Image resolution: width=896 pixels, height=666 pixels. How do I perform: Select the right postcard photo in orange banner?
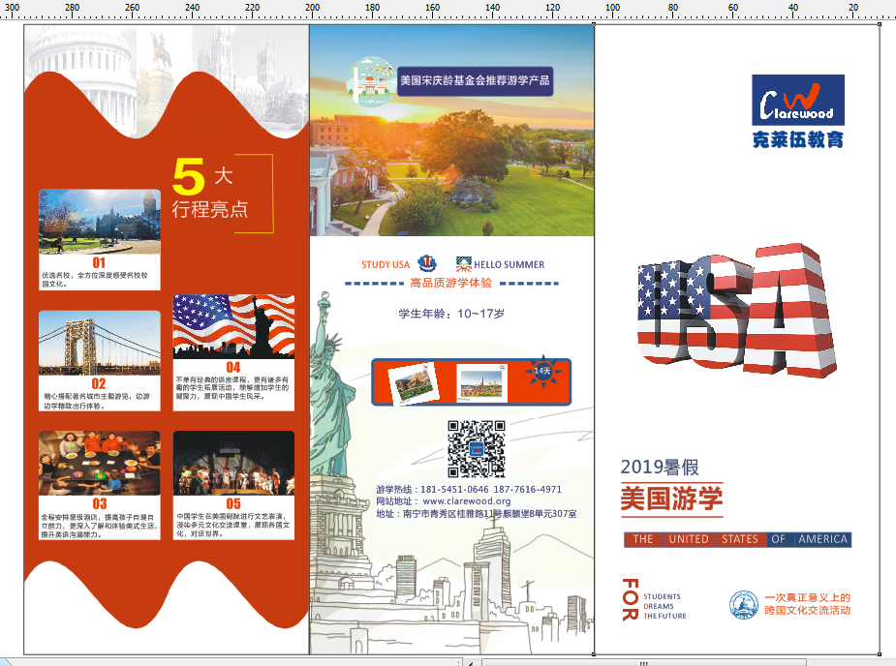(x=481, y=382)
